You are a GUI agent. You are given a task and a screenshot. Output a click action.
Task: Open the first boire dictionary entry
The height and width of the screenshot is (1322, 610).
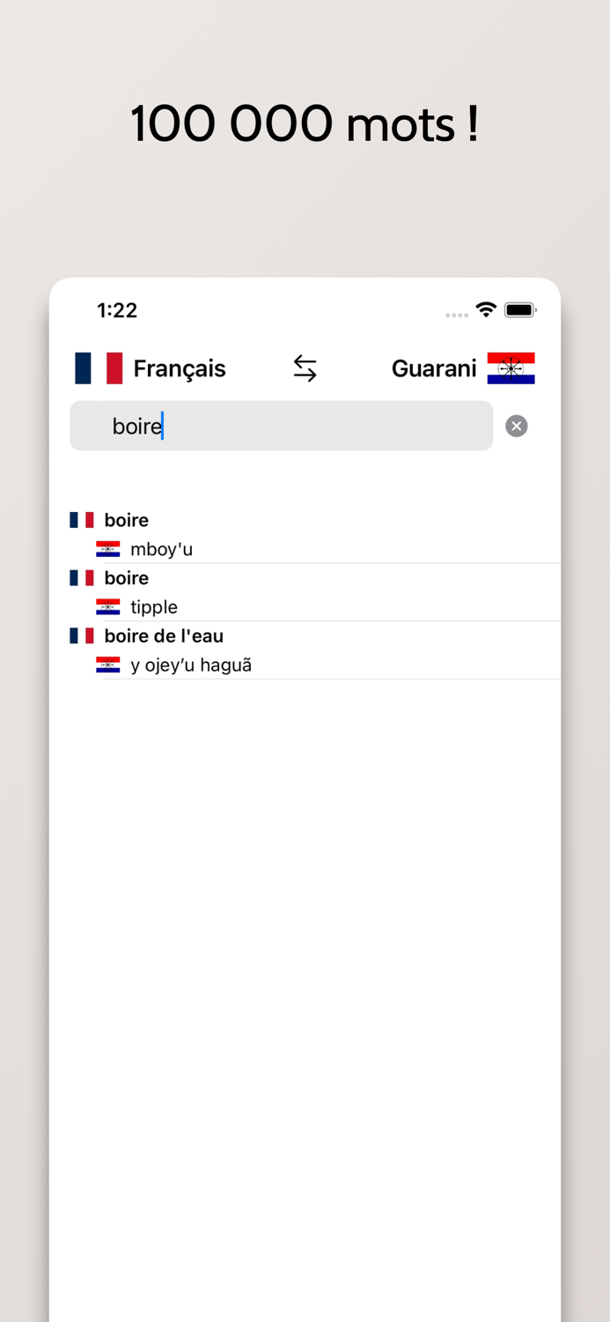tap(126, 520)
